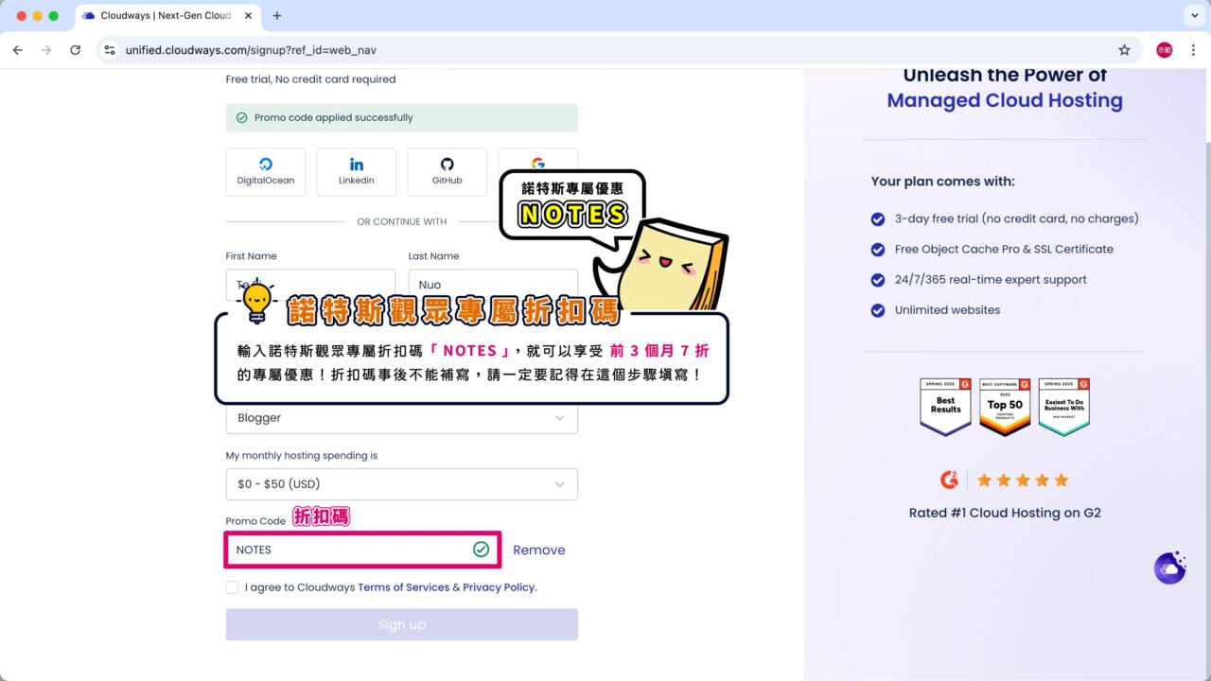Go back with the browser back arrow
1211x681 pixels.
[x=17, y=50]
